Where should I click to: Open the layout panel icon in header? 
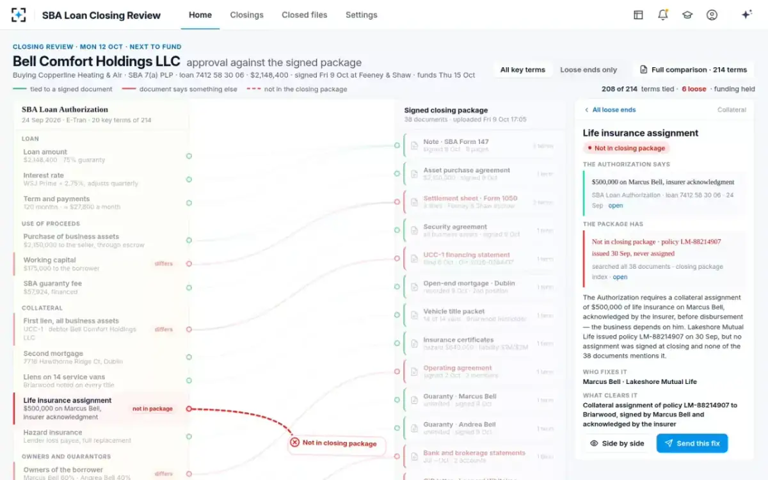[x=638, y=15]
